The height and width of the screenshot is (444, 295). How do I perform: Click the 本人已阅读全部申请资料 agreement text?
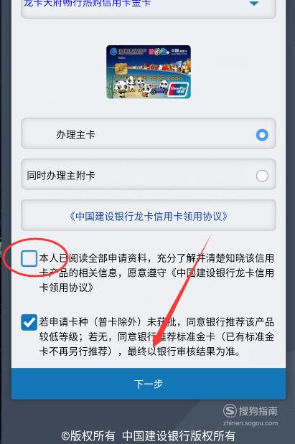tap(156, 273)
